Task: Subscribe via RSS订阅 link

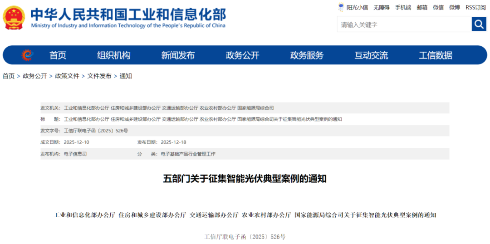Action: tap(475, 7)
